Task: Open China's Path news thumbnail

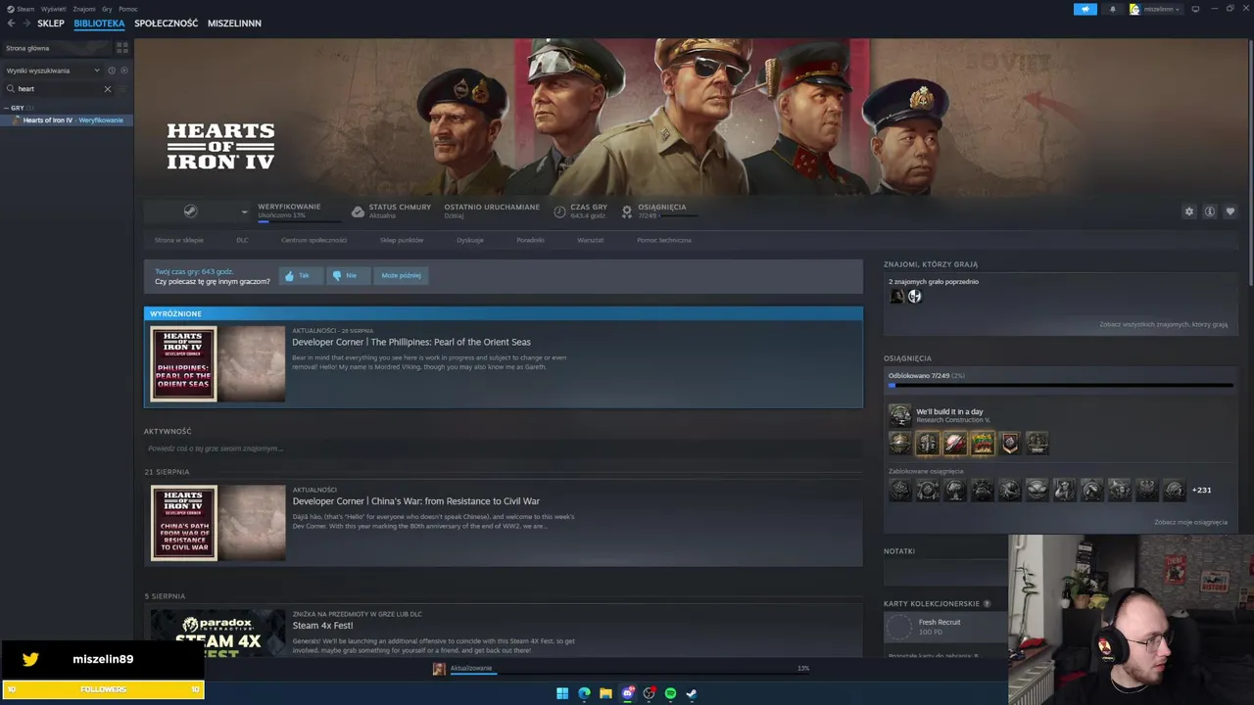Action: (217, 523)
